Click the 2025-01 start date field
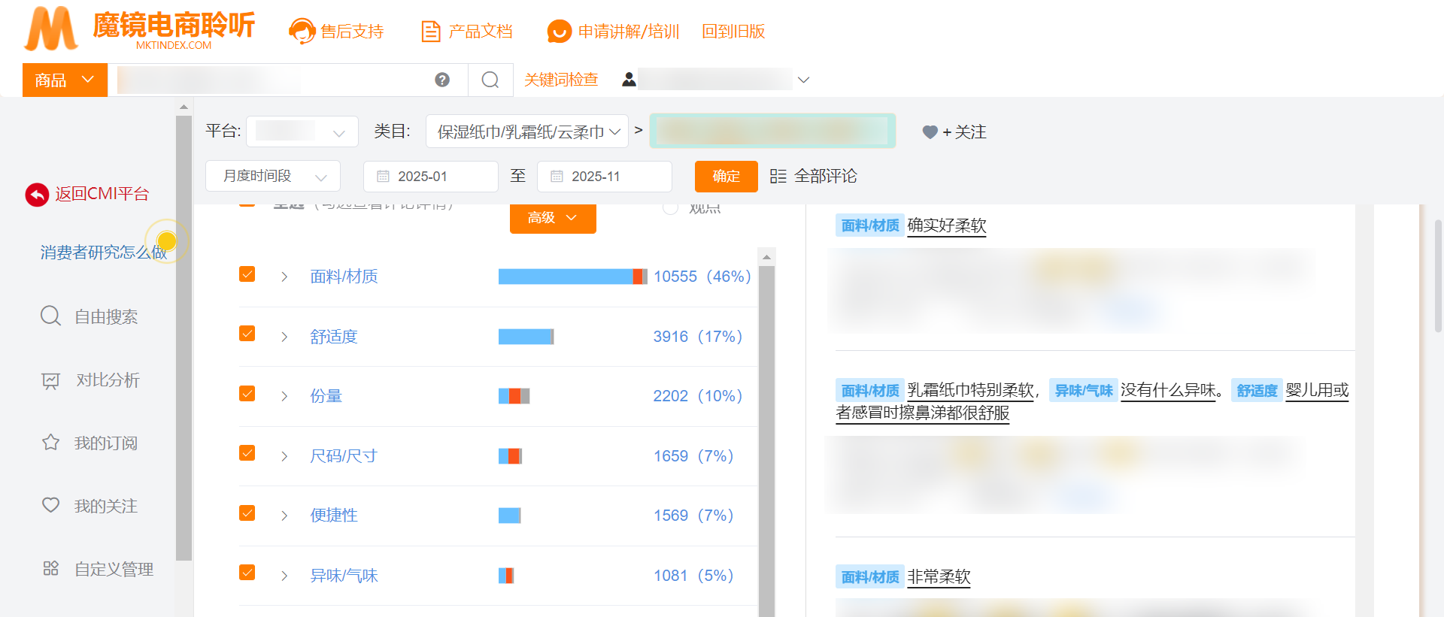The height and width of the screenshot is (617, 1444). pos(430,177)
